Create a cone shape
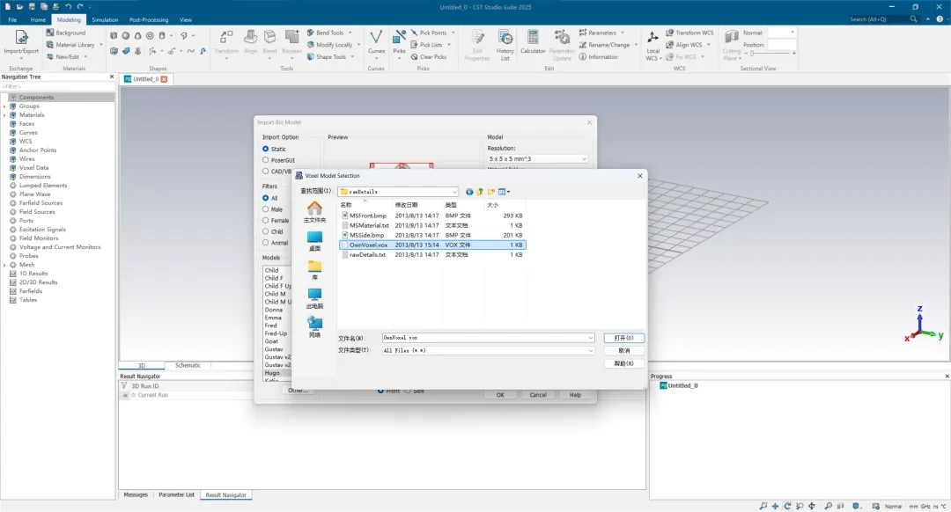951x512 pixels. point(137,36)
